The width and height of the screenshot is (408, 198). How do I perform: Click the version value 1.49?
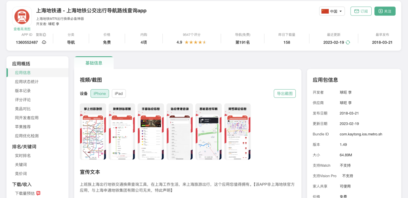tap(343, 144)
